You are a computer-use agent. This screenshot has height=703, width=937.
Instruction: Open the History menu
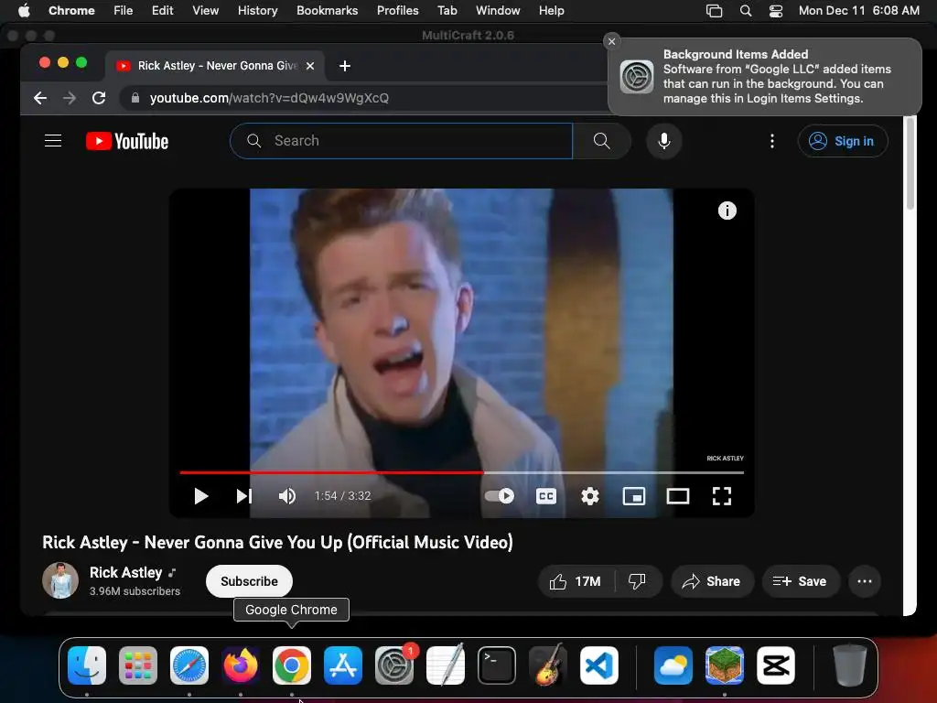[257, 11]
